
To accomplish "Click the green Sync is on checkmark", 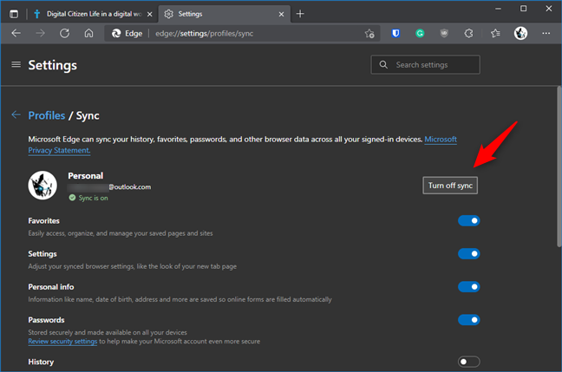I will pyautogui.click(x=72, y=198).
